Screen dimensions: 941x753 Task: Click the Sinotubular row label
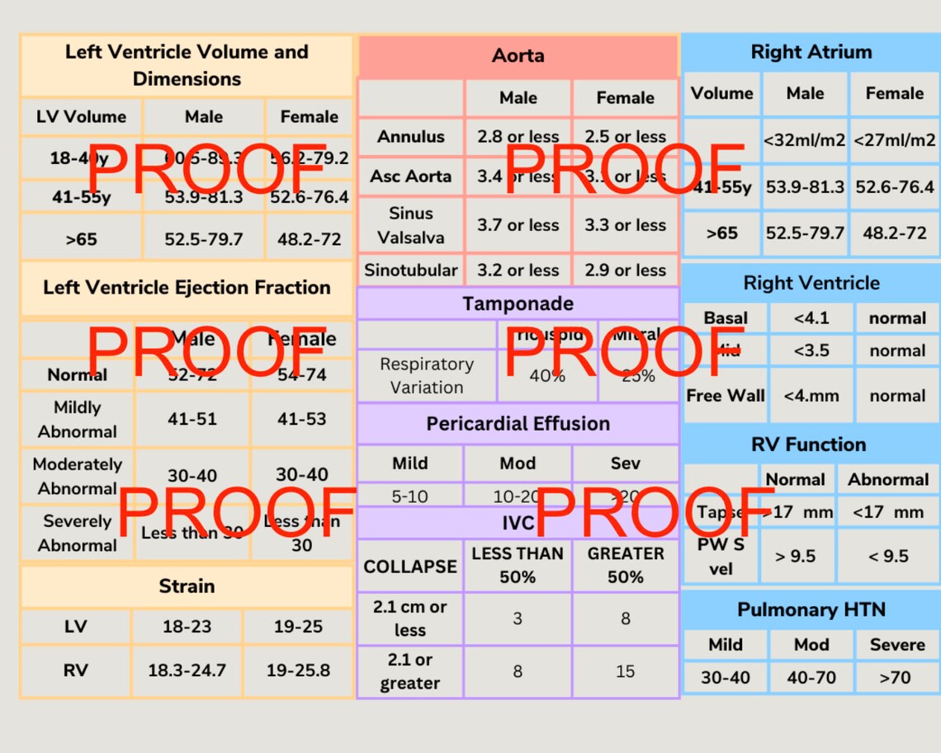click(410, 270)
